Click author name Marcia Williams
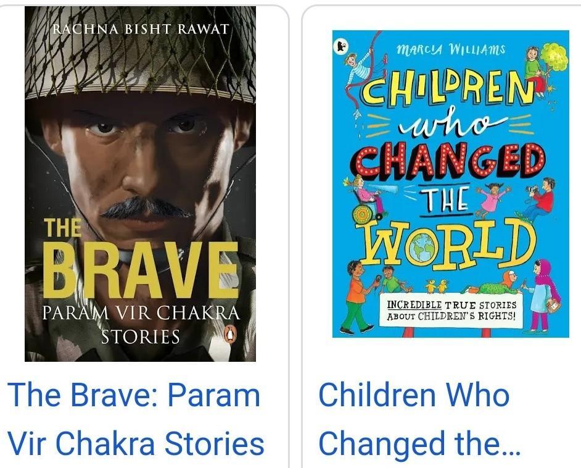Viewport: 581px width, 468px height. click(451, 49)
